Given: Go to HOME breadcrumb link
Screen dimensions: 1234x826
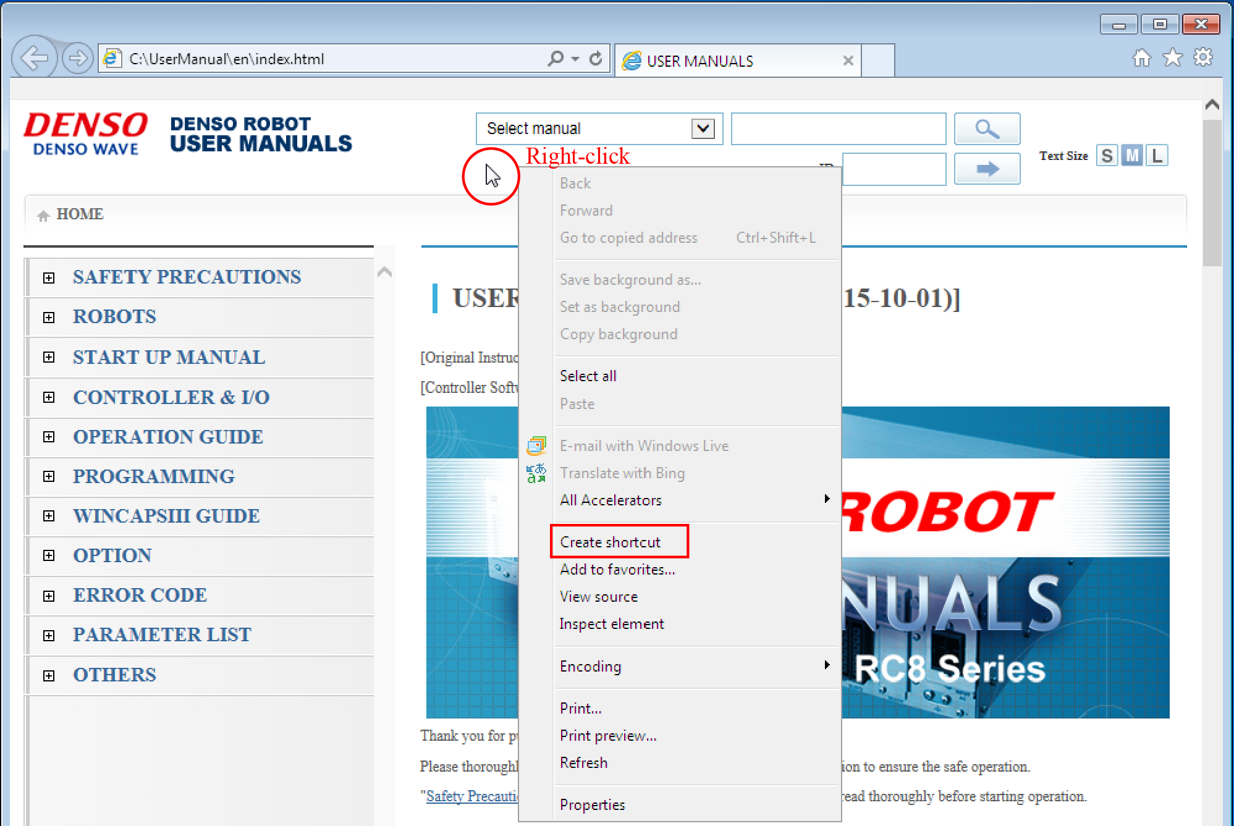Looking at the screenshot, I should [x=79, y=214].
